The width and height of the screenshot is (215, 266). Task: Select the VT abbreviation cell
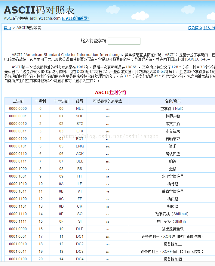(x=80, y=191)
